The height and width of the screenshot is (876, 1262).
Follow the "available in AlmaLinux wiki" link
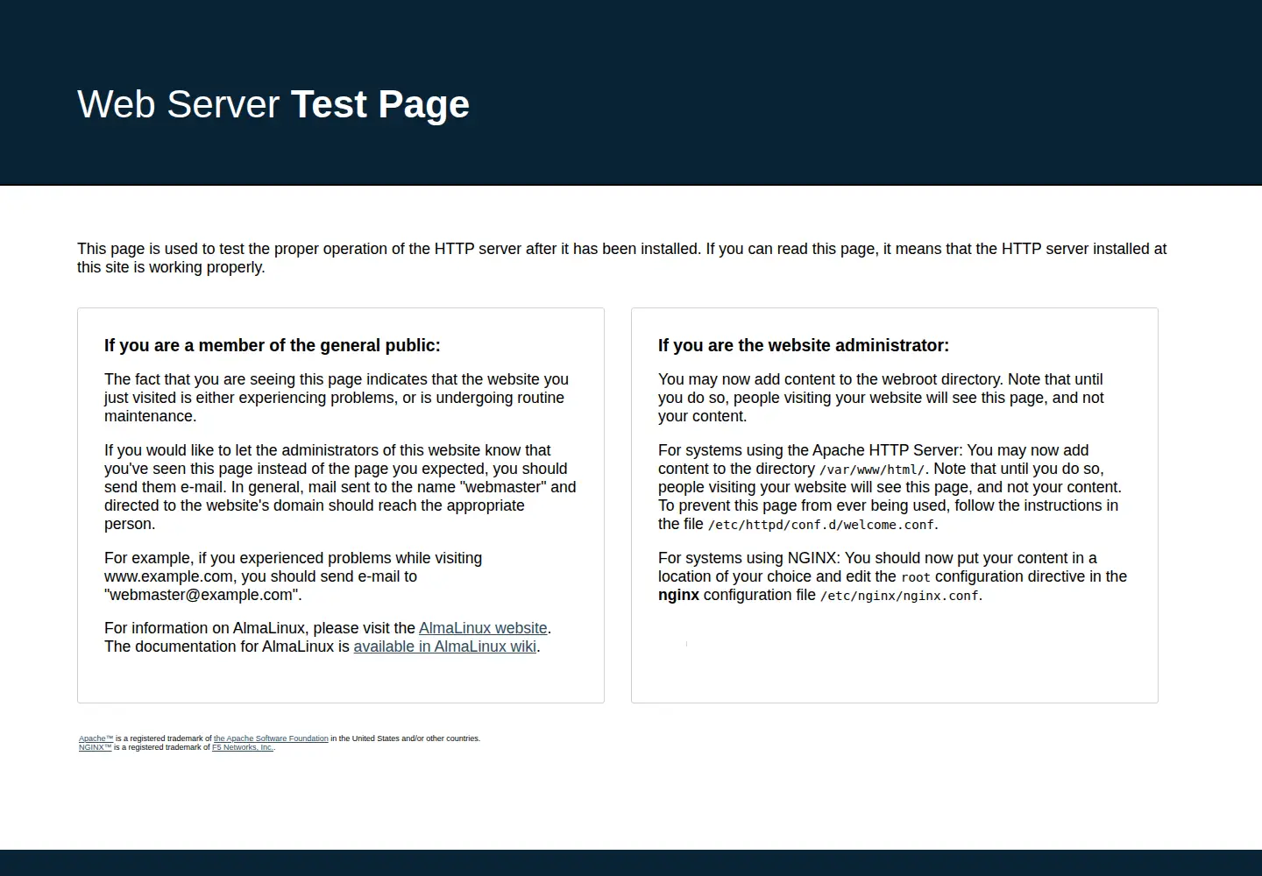coord(445,646)
